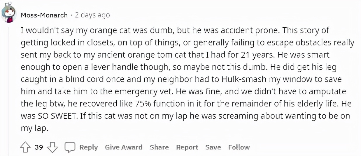361x156 pixels.
Task: Share this comment
Action: (159, 147)
